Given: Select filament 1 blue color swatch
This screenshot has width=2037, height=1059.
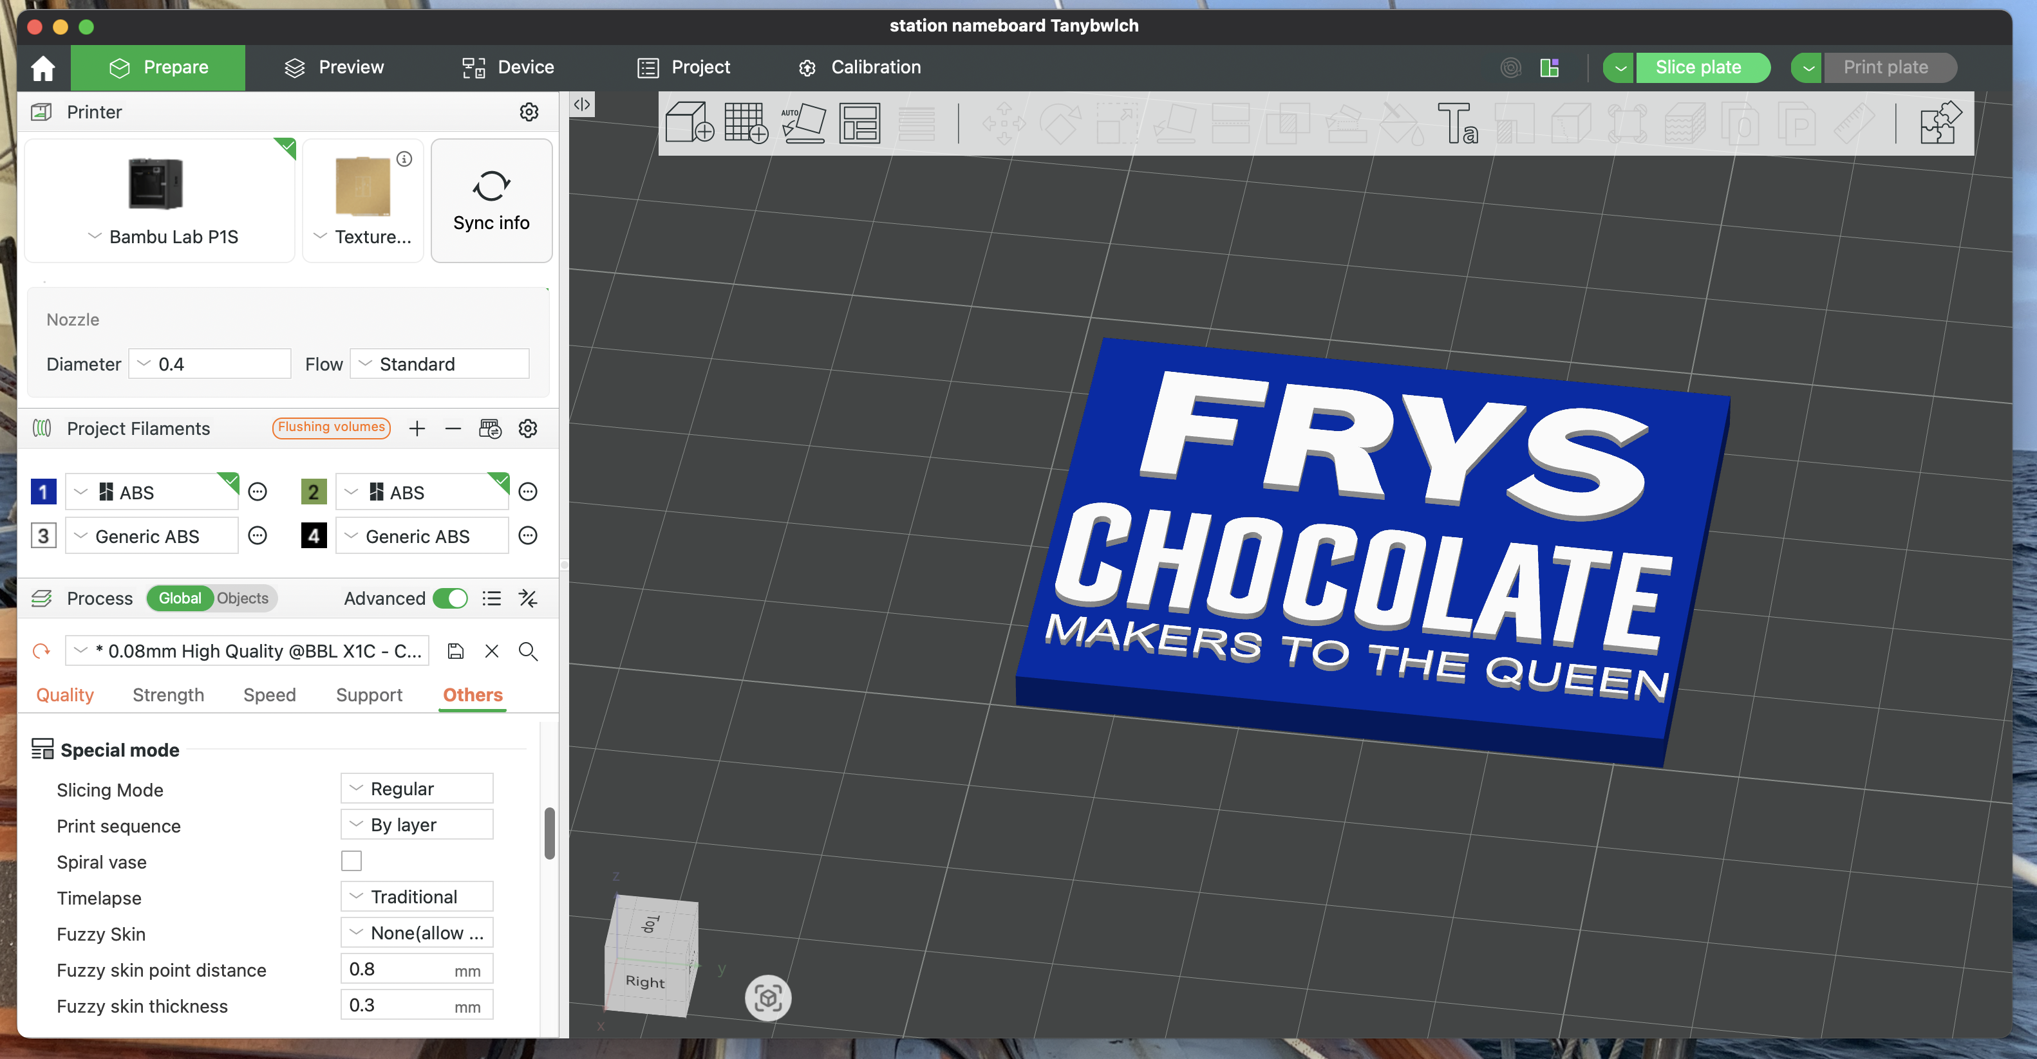Looking at the screenshot, I should pyautogui.click(x=44, y=492).
